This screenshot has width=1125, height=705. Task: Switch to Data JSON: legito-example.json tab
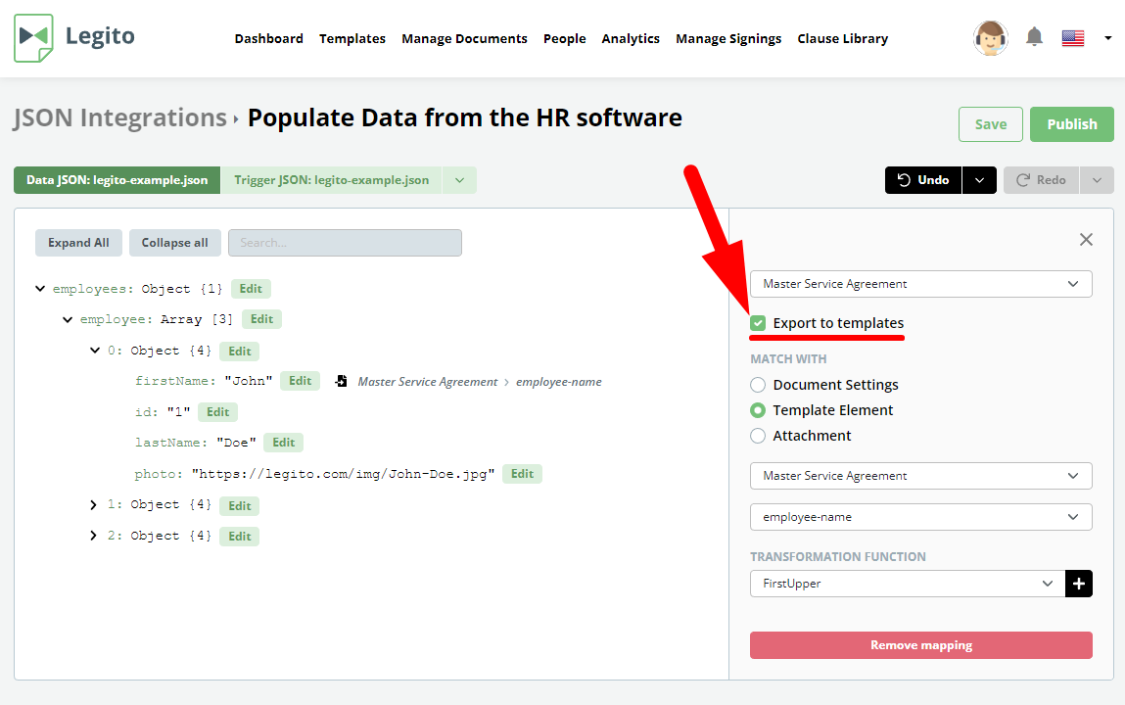117,180
